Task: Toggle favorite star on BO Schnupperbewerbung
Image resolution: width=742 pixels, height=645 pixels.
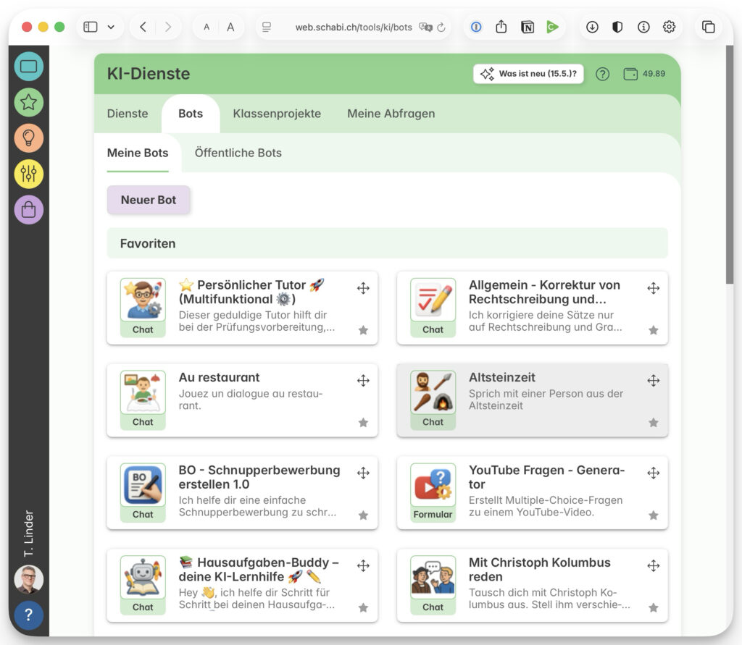Action: click(363, 515)
